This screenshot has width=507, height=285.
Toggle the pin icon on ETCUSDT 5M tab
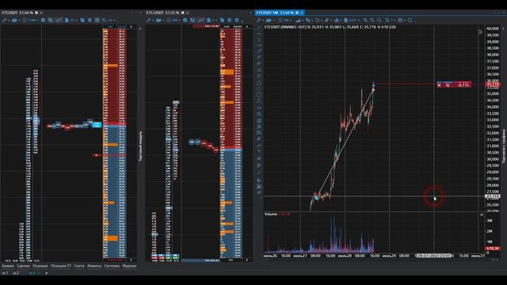[x=297, y=13]
